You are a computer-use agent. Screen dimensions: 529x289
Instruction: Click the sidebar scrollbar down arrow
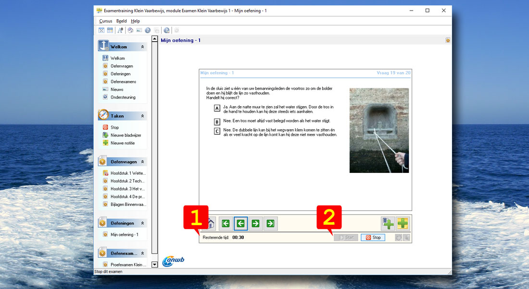click(x=154, y=265)
